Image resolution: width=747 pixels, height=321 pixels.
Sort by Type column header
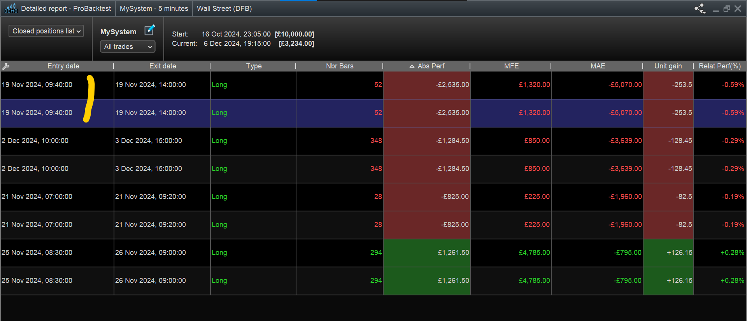click(254, 66)
